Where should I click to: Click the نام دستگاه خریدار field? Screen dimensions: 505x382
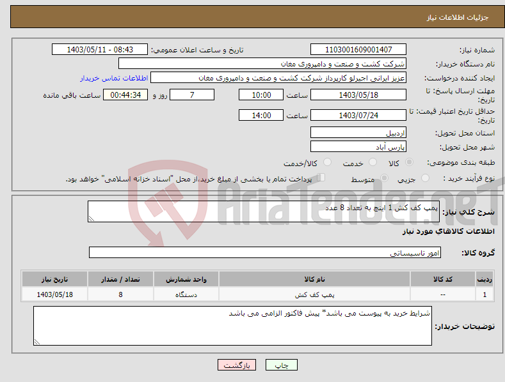[262, 64]
